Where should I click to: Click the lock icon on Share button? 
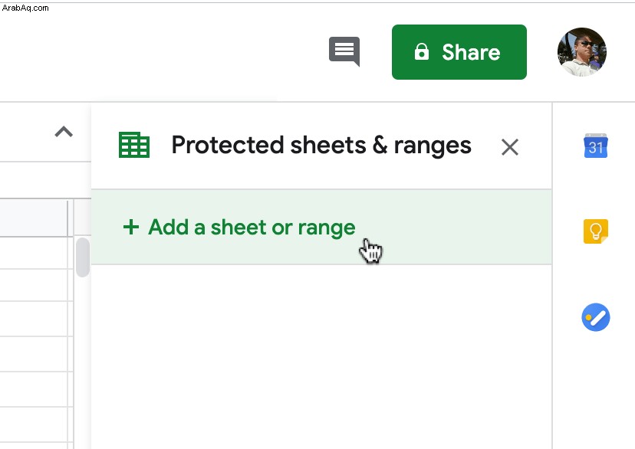tap(422, 52)
